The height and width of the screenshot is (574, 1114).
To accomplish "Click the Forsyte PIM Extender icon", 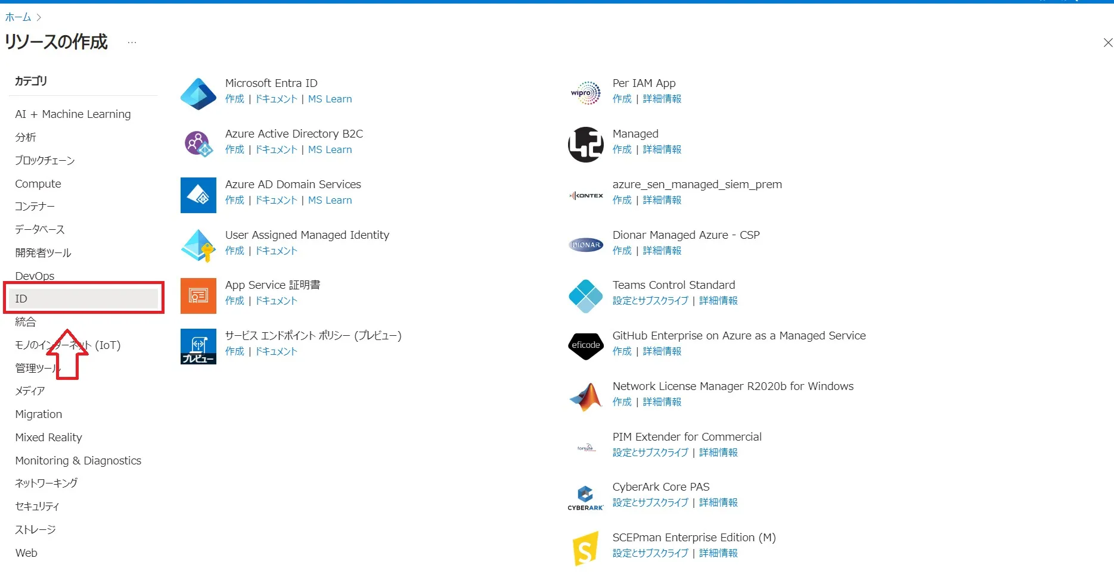I will pyautogui.click(x=586, y=448).
